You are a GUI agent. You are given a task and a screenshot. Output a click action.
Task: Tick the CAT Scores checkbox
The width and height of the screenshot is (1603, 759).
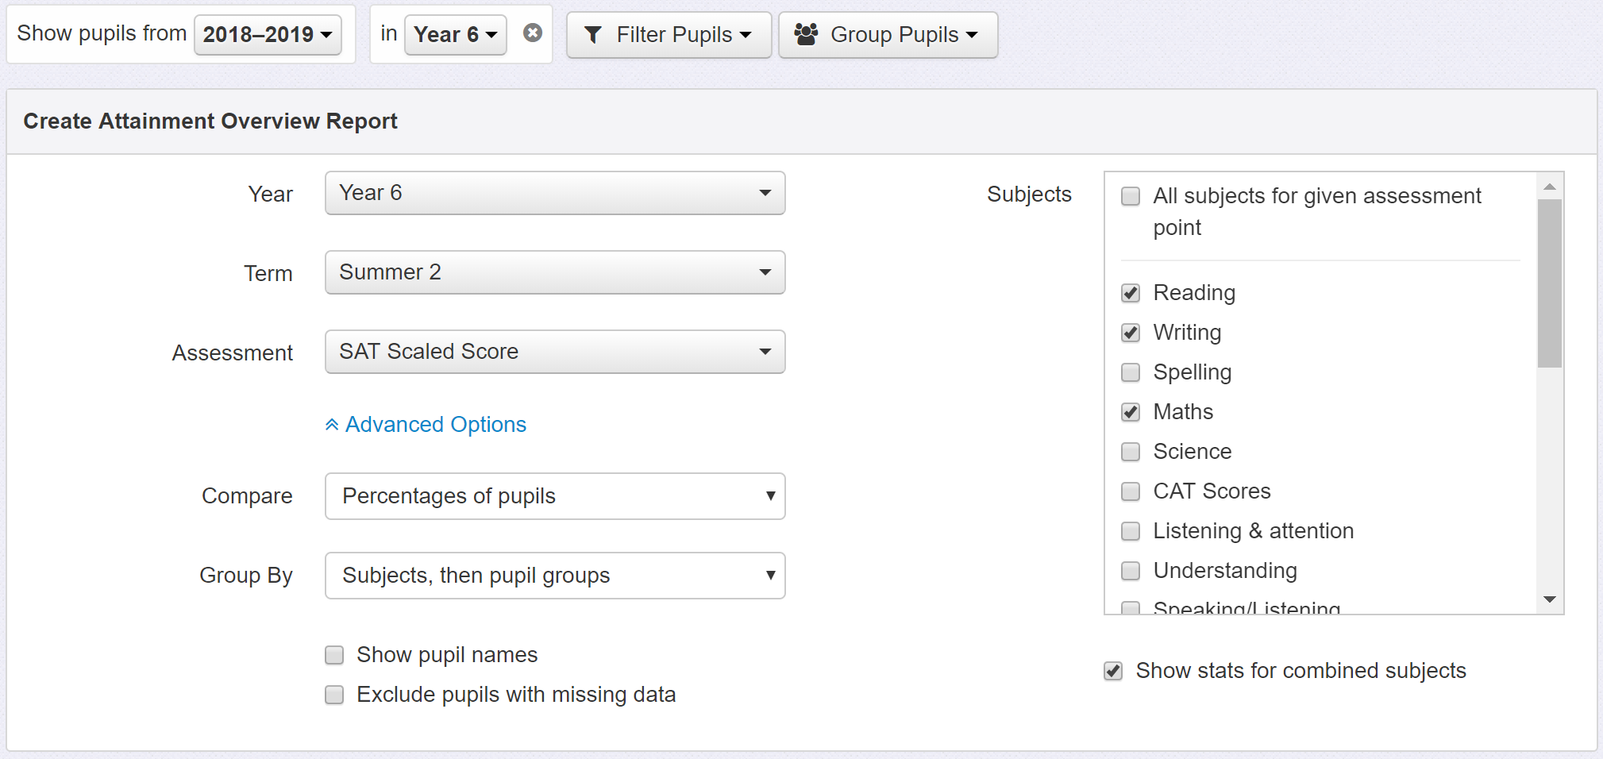[1131, 491]
